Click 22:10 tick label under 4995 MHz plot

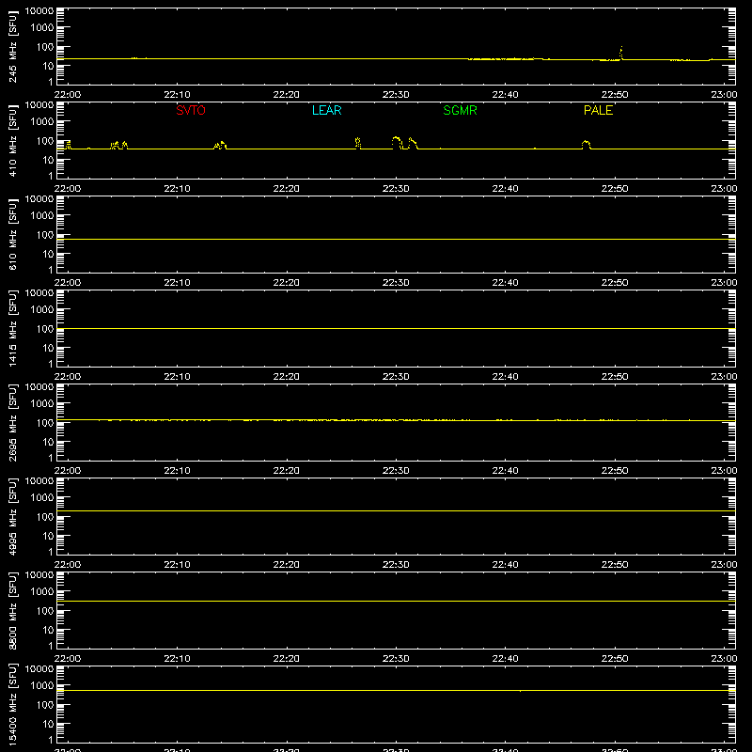point(177,565)
